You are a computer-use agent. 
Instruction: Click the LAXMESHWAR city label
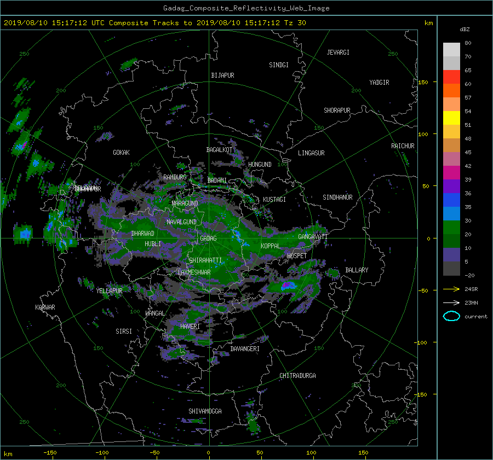pyautogui.click(x=194, y=272)
